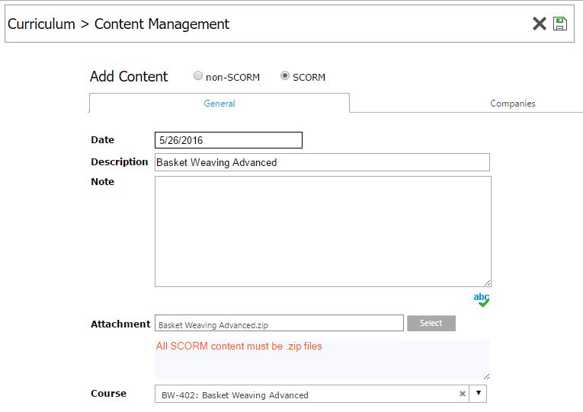This screenshot has width=583, height=412.
Task: Click the Curriculum breadcrumb text
Action: click(x=41, y=24)
